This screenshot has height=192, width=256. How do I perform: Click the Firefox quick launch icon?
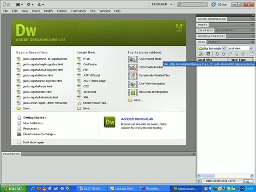[39, 189]
